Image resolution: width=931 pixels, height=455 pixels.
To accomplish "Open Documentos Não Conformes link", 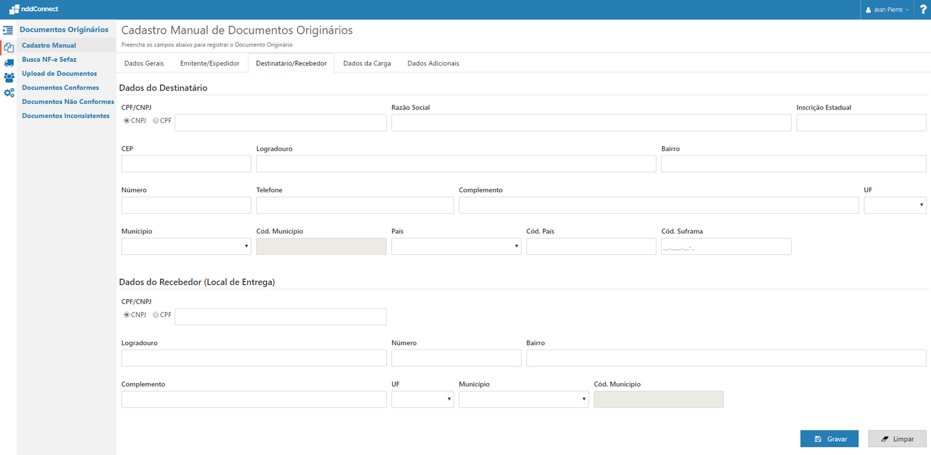I will coord(68,102).
